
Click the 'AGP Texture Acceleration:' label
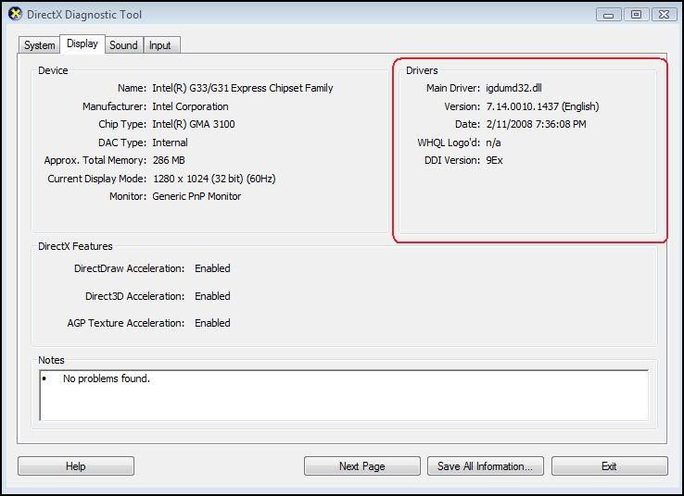(126, 323)
